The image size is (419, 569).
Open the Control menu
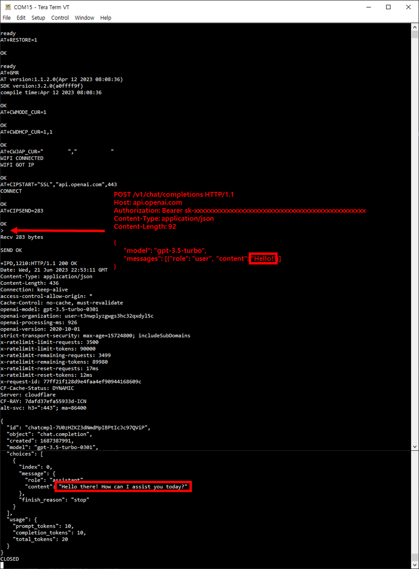tap(60, 18)
